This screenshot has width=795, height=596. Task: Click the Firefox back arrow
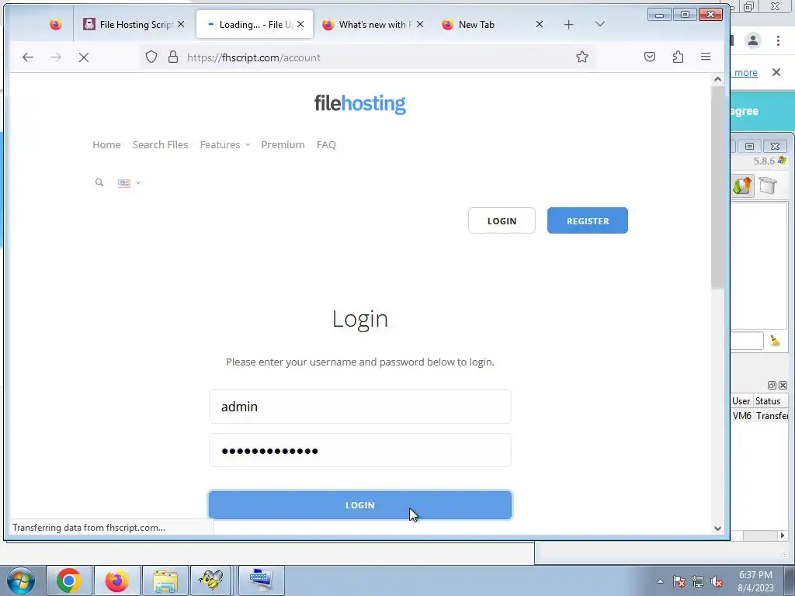click(x=28, y=57)
